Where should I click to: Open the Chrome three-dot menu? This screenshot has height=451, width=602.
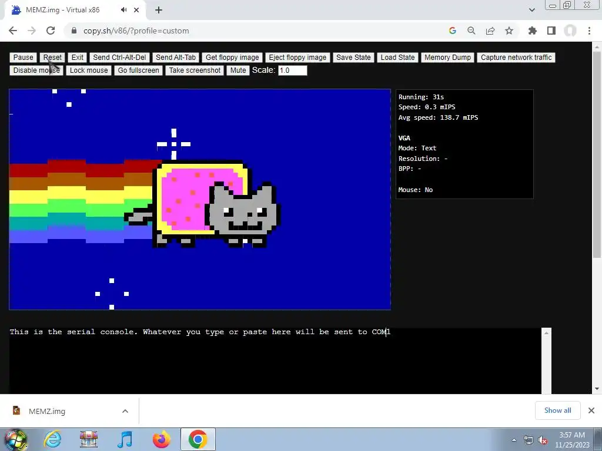coord(589,31)
